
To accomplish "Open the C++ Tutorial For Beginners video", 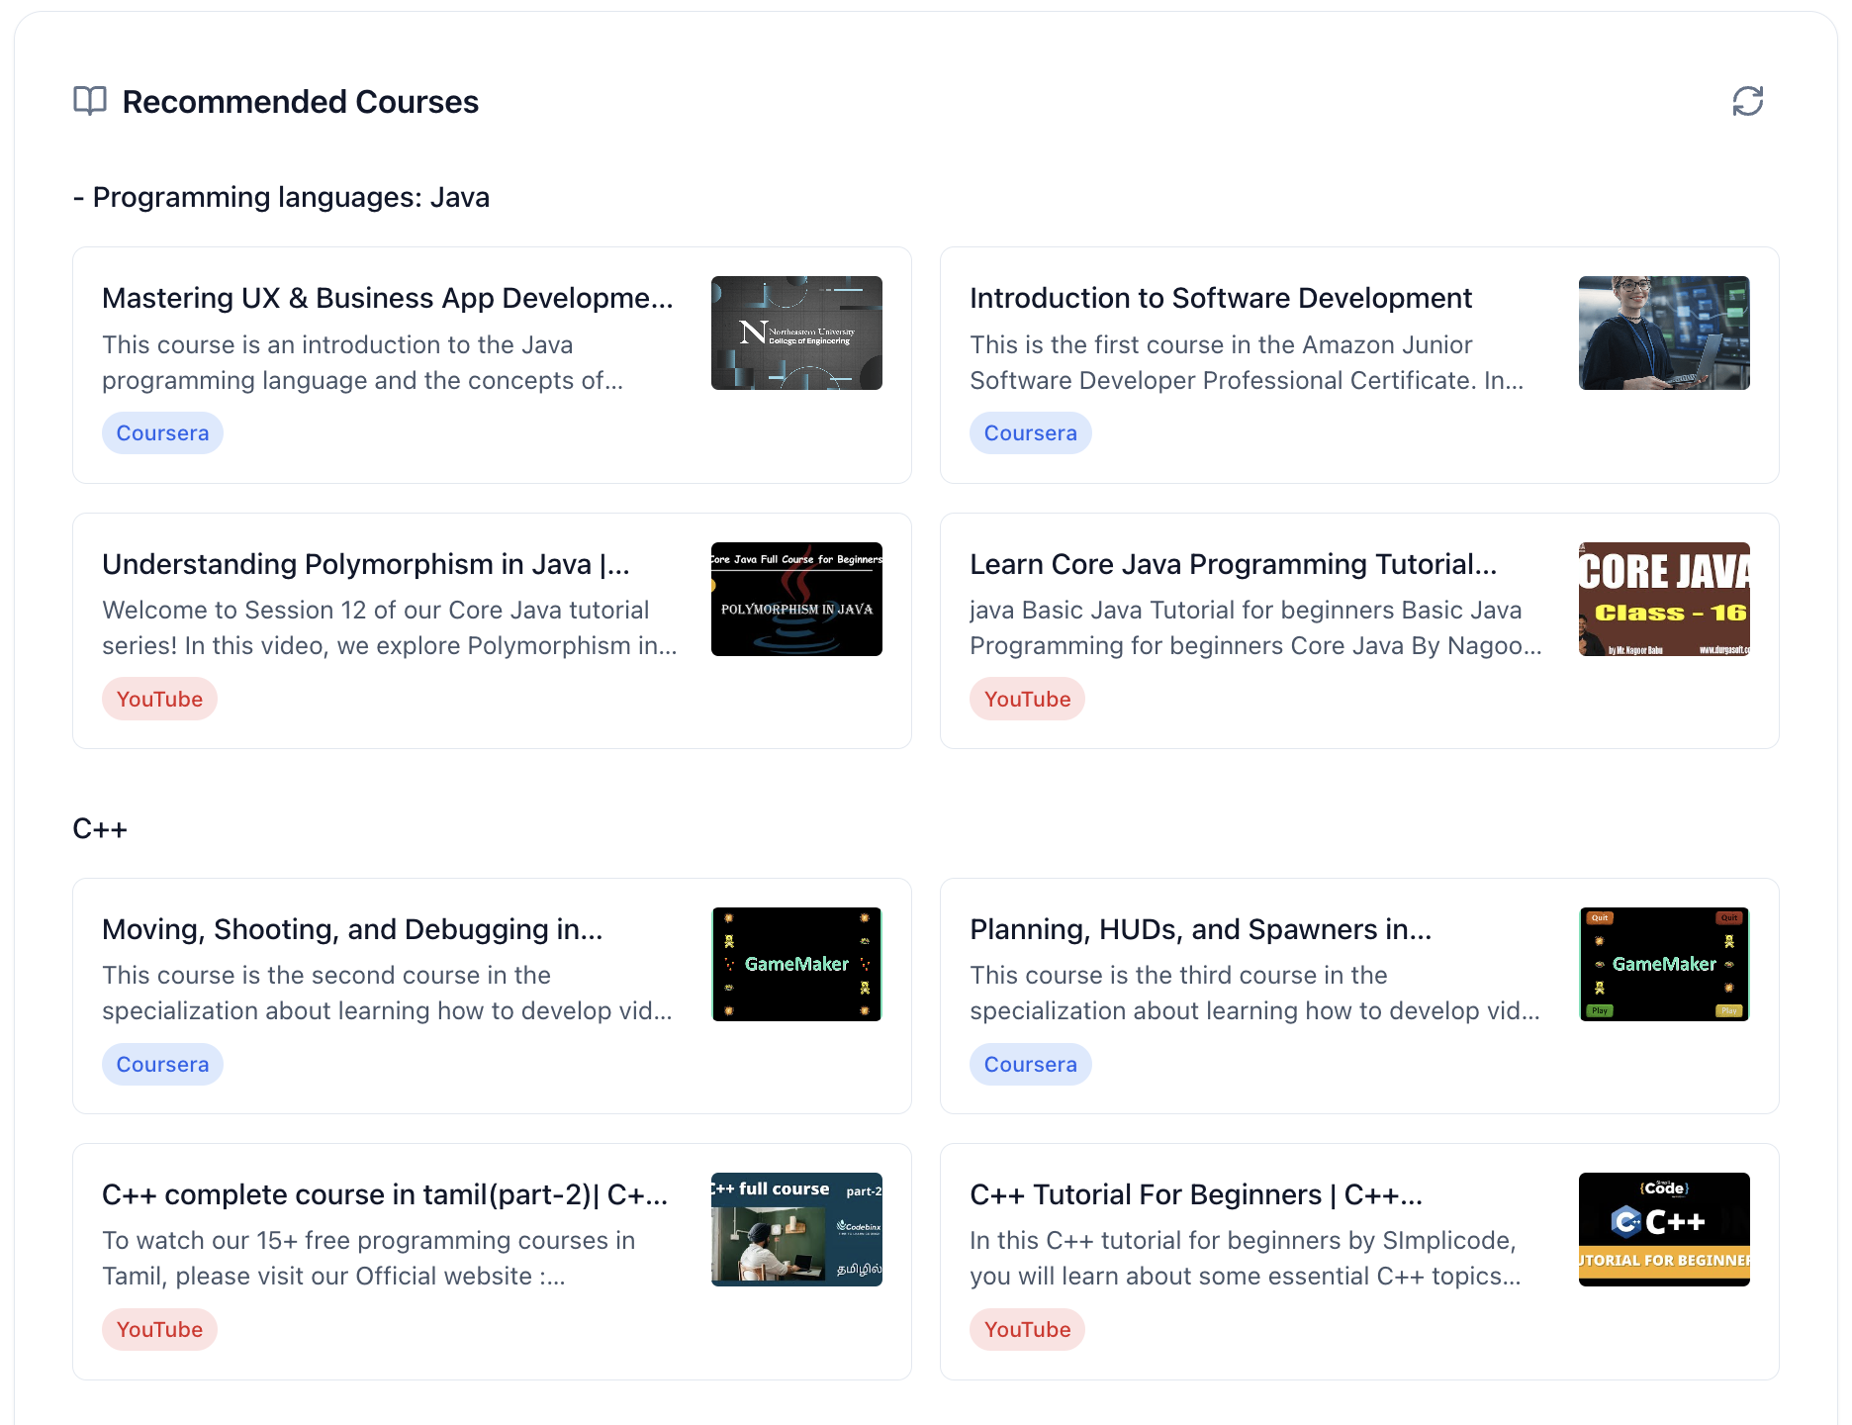I will [x=1195, y=1194].
